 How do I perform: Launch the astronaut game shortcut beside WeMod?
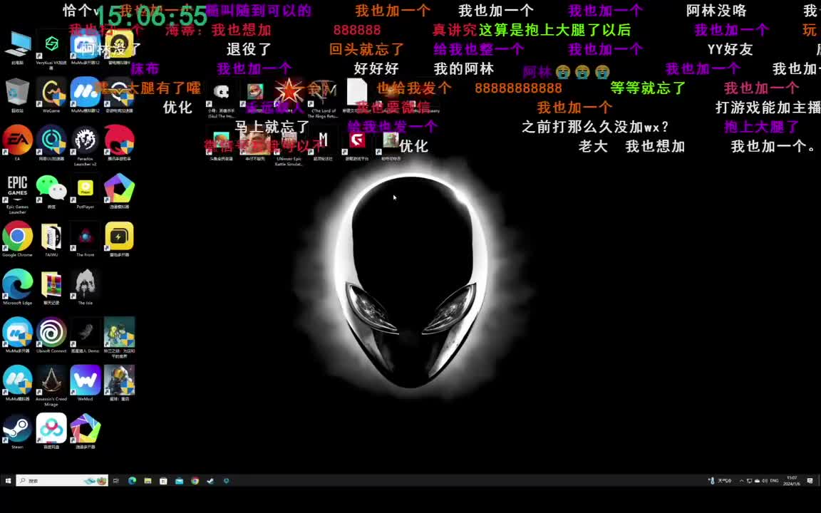click(x=120, y=383)
